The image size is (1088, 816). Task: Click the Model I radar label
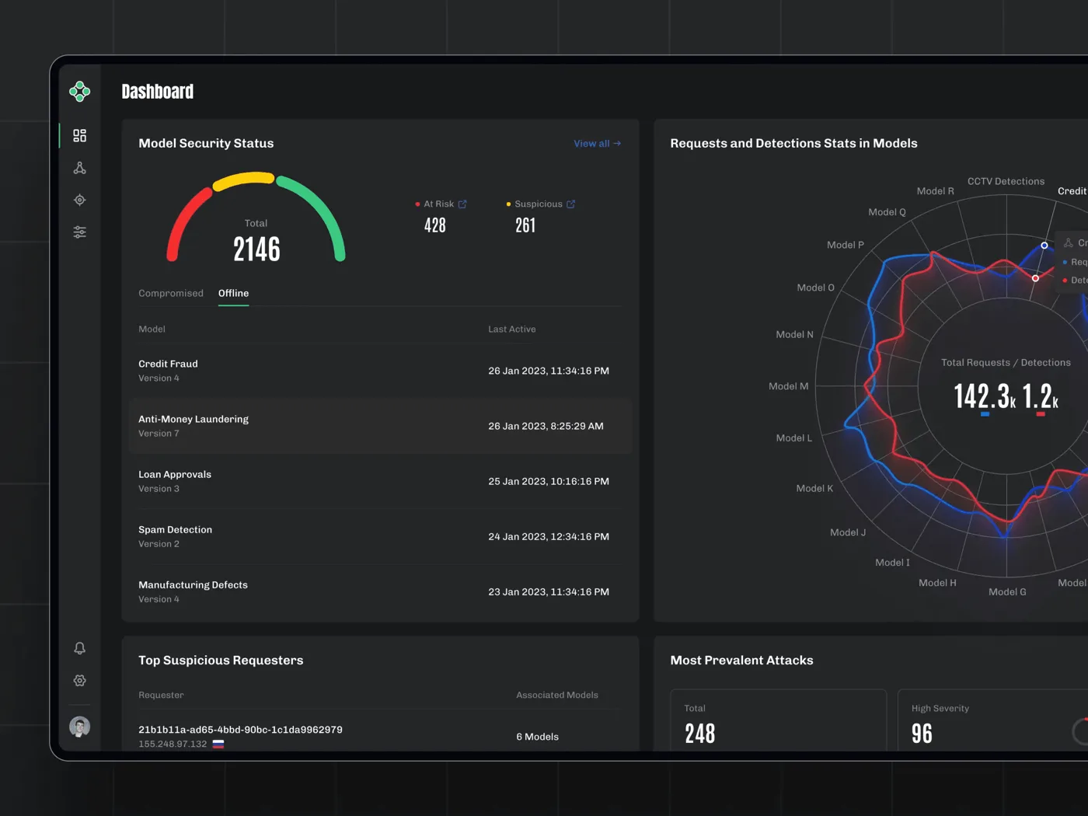(x=892, y=563)
